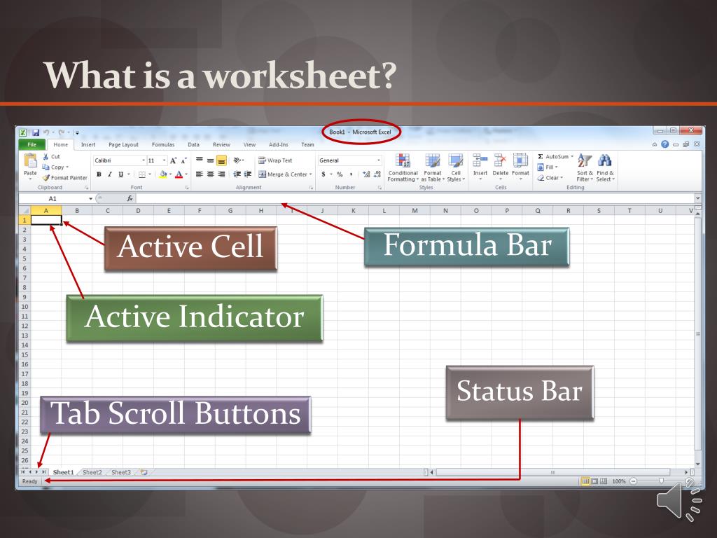Apply Font Color red A
Screen dimensions: 717x538
pyautogui.click(x=179, y=174)
